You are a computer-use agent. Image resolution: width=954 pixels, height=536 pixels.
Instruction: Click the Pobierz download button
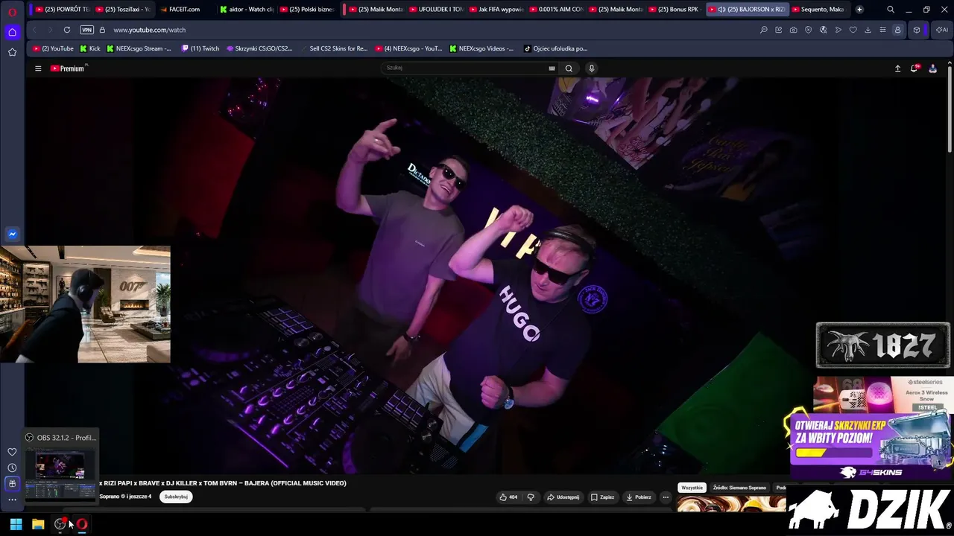[x=639, y=497]
